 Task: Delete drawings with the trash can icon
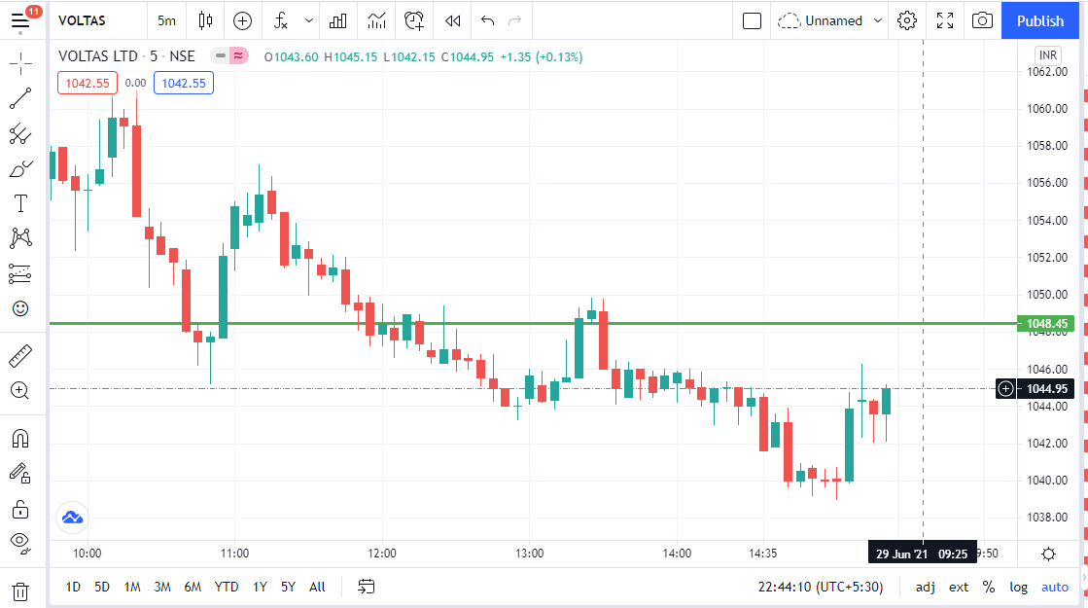click(x=20, y=590)
